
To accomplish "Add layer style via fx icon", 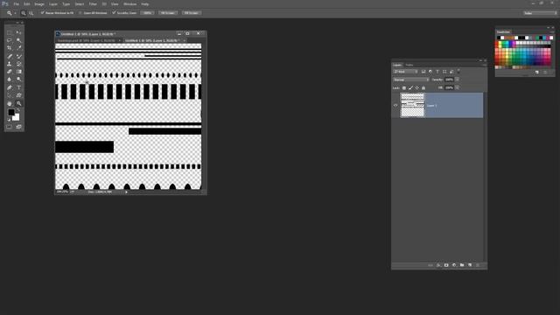I will [x=438, y=265].
